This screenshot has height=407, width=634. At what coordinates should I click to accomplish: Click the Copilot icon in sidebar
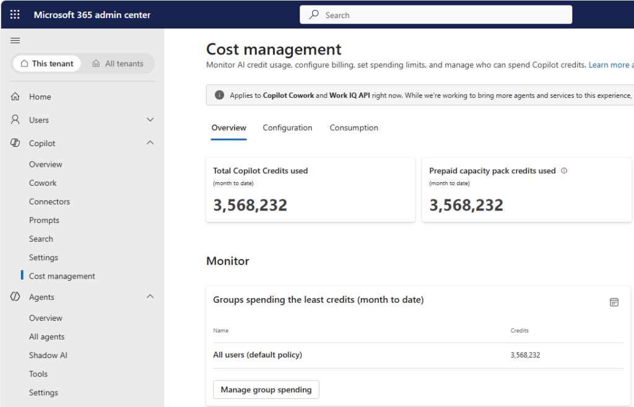15,143
